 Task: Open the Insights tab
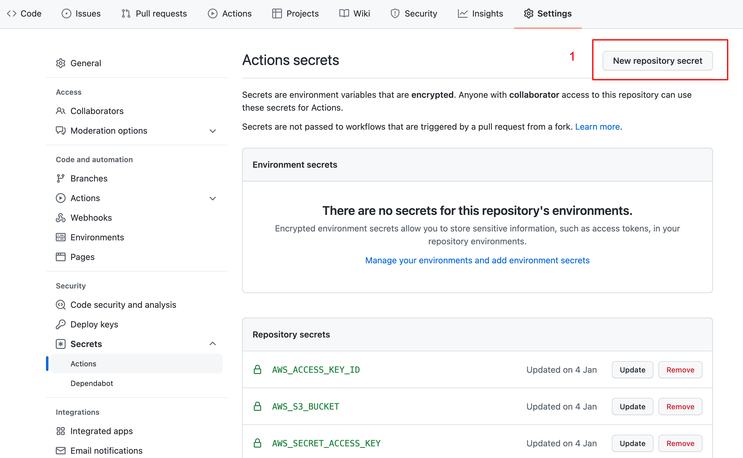pyautogui.click(x=480, y=13)
